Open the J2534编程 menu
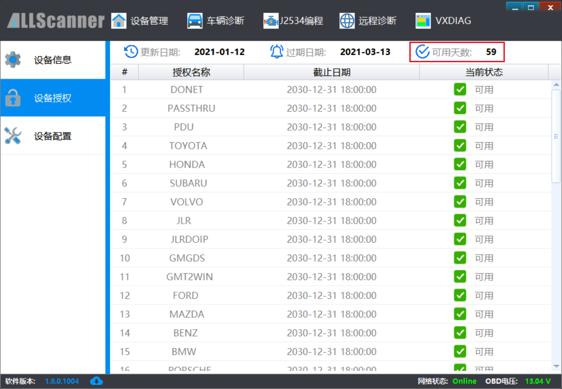Viewport: 562px width, 389px height. click(293, 21)
